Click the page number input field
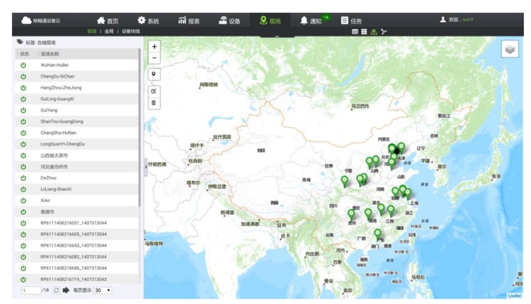The width and height of the screenshot is (531, 304). coord(31,290)
